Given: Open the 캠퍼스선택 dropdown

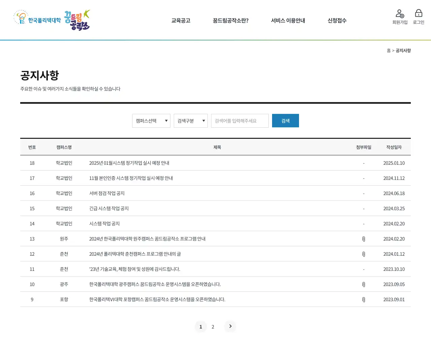Looking at the screenshot, I should point(151,121).
